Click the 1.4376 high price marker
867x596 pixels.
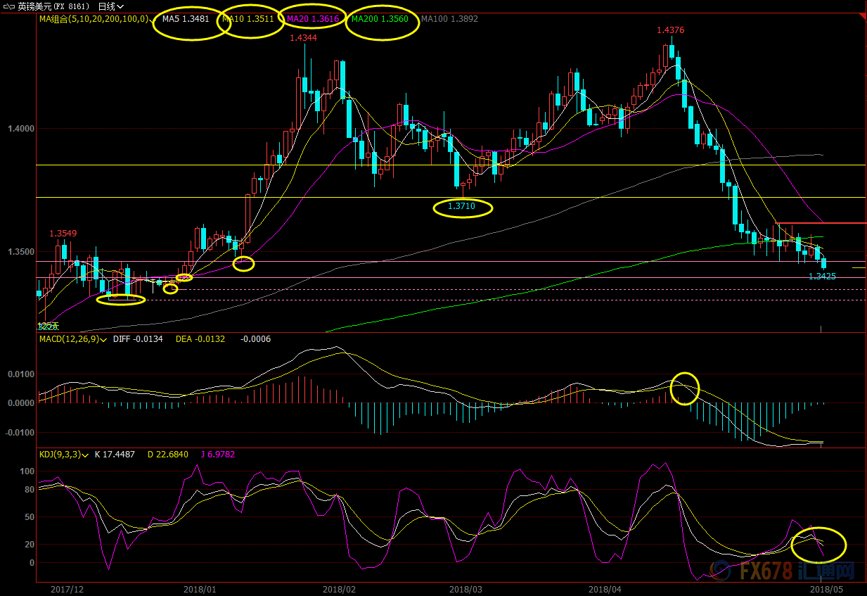(670, 30)
